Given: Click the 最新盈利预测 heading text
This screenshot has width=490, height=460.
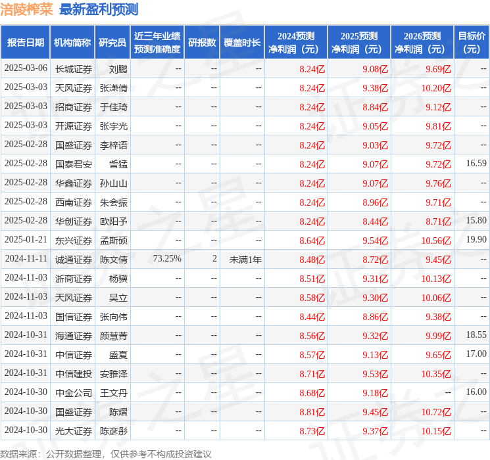Looking at the screenshot, I should pyautogui.click(x=99, y=9).
